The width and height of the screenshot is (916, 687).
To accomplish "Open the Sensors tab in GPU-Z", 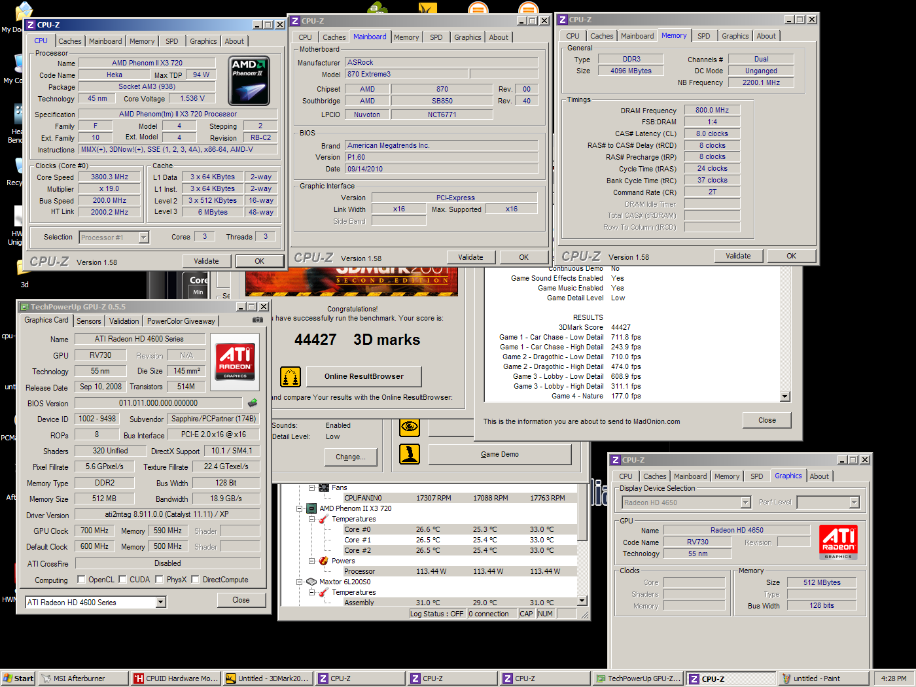I will tap(89, 321).
